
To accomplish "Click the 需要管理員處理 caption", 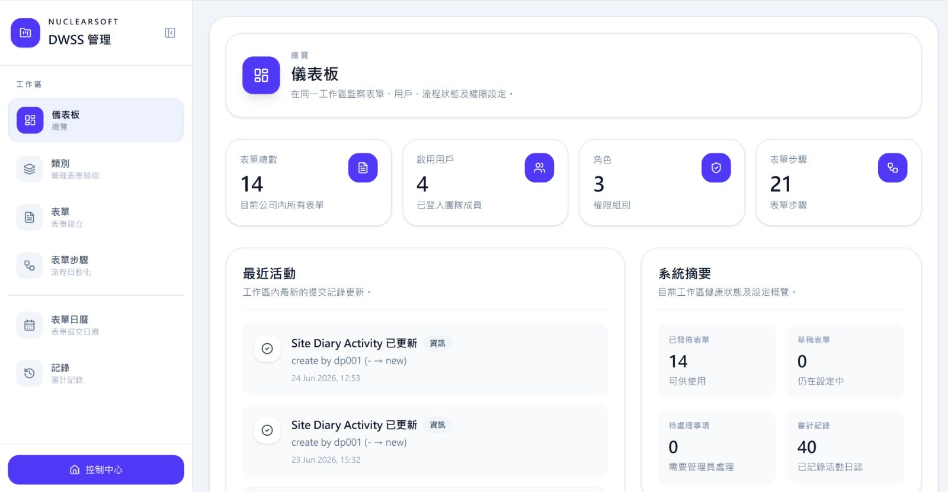I will coord(702,467).
